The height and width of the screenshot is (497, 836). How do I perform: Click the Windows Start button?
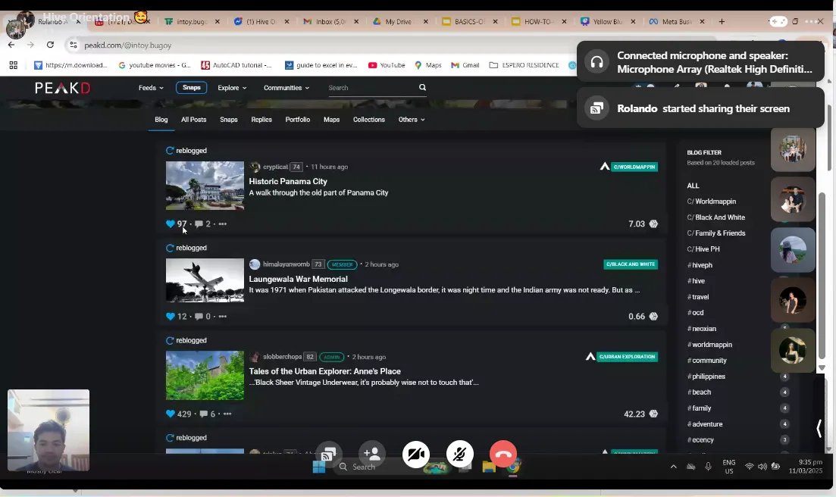pos(319,467)
